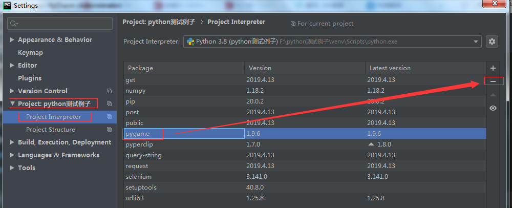Sort by Package column header

184,68
